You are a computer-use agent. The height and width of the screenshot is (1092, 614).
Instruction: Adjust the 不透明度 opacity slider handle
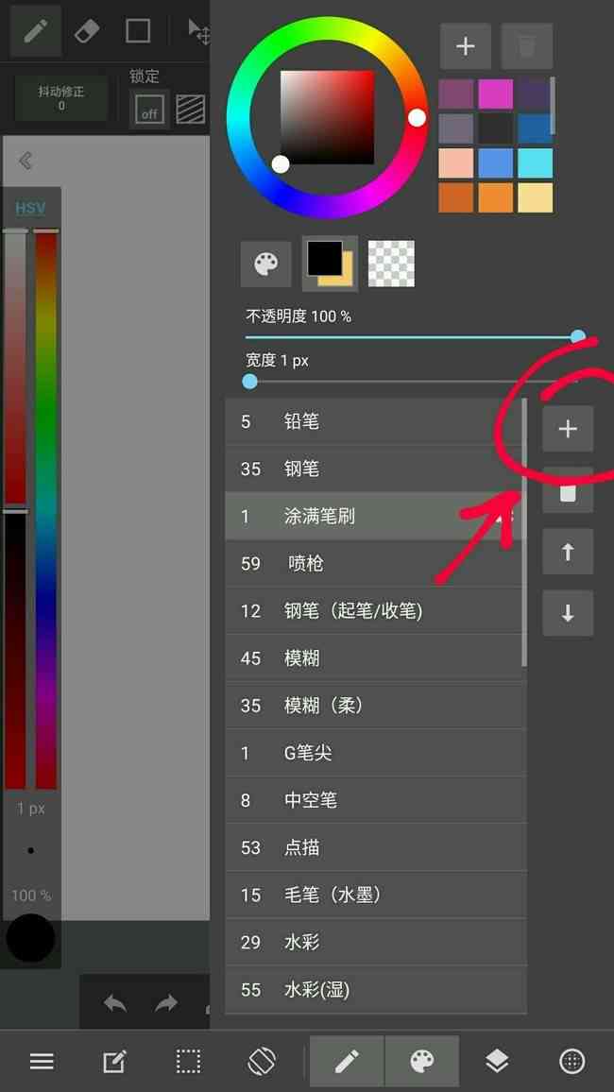point(578,337)
